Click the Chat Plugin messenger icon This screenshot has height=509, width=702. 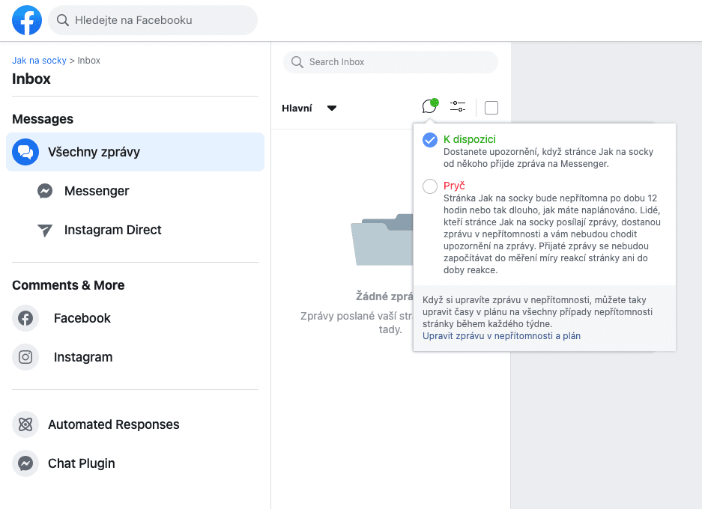click(25, 463)
